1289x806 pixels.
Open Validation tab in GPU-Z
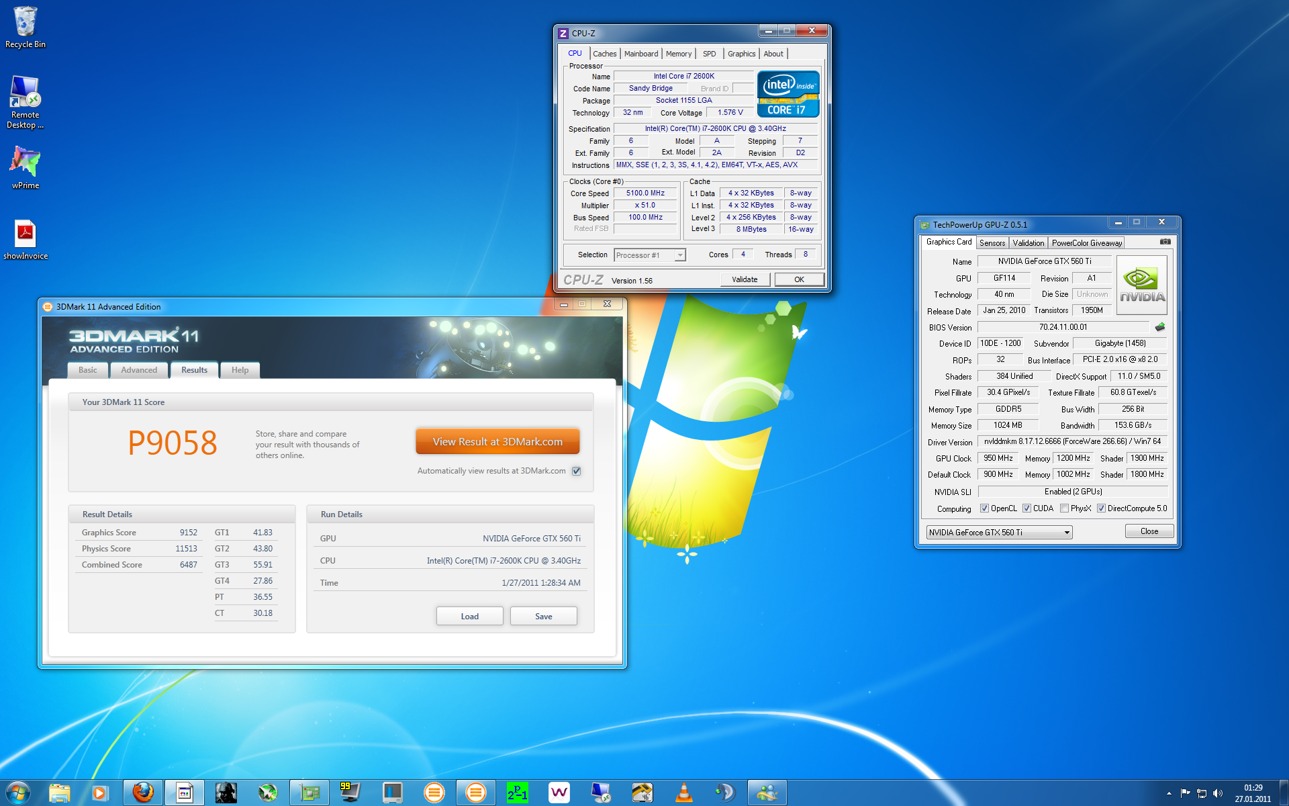point(1028,243)
